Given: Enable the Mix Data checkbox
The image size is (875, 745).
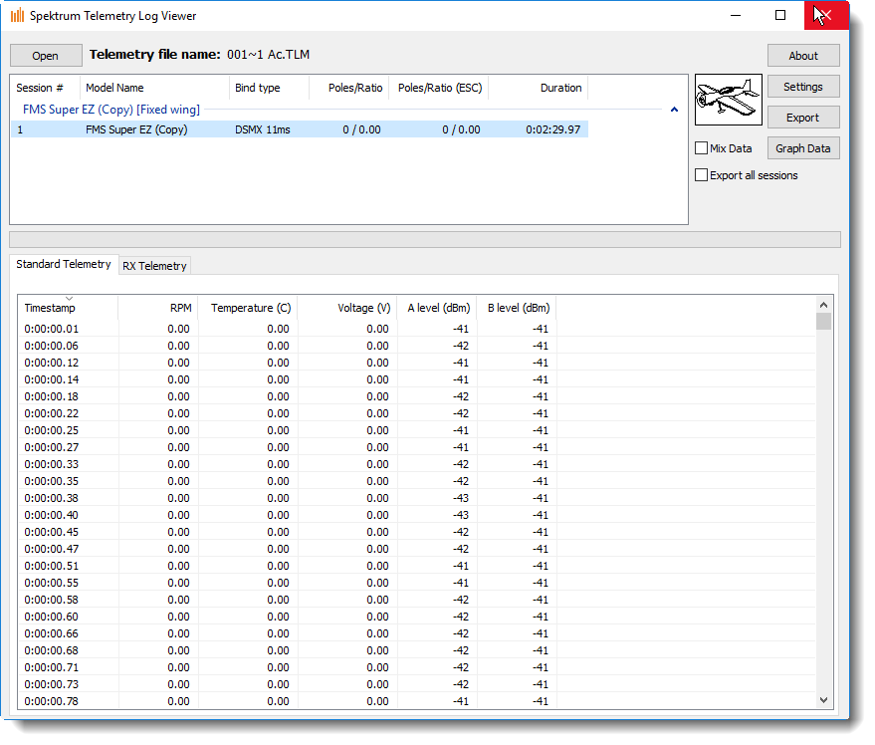Looking at the screenshot, I should pyautogui.click(x=702, y=148).
